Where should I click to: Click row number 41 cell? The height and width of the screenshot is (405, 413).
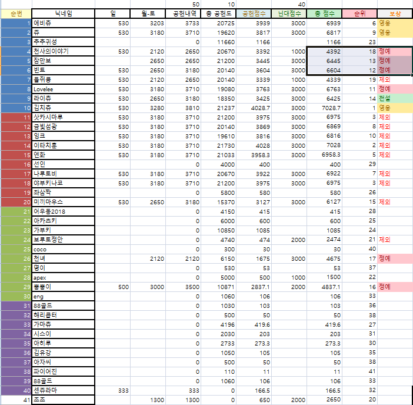point(16,399)
